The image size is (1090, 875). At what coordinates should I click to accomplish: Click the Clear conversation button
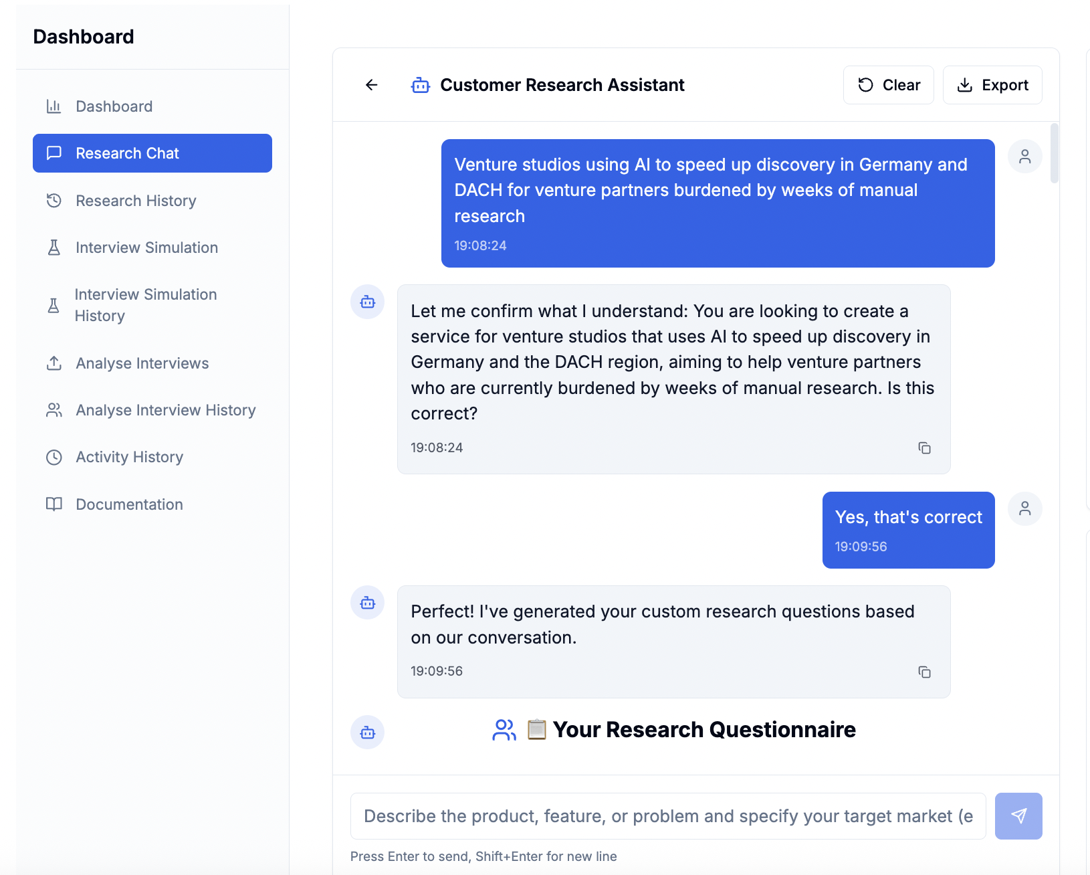click(889, 85)
